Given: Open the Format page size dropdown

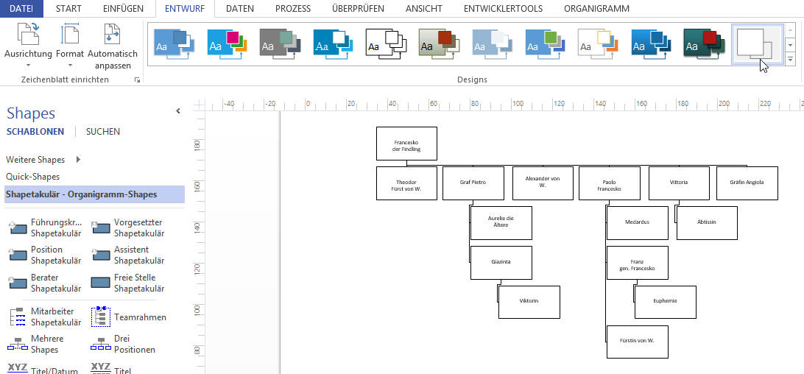Looking at the screenshot, I should click(70, 65).
